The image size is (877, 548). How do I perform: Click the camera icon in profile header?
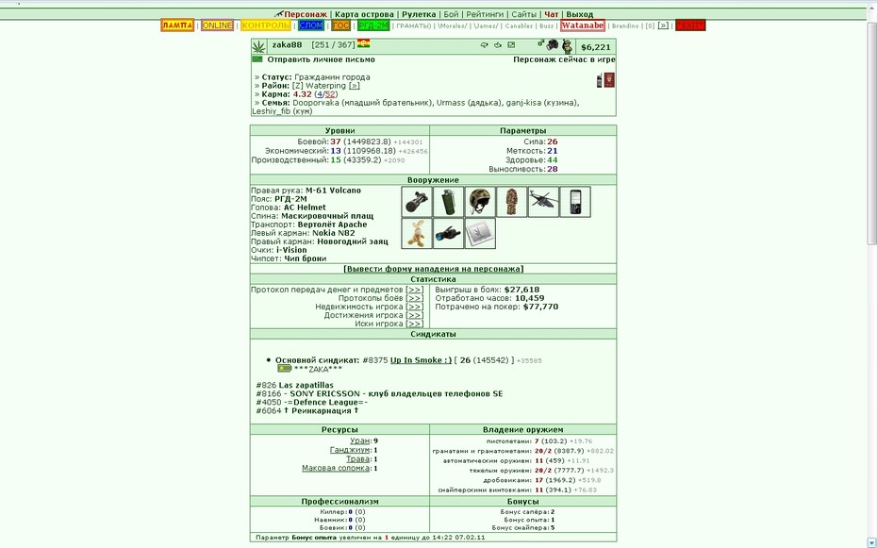click(553, 44)
